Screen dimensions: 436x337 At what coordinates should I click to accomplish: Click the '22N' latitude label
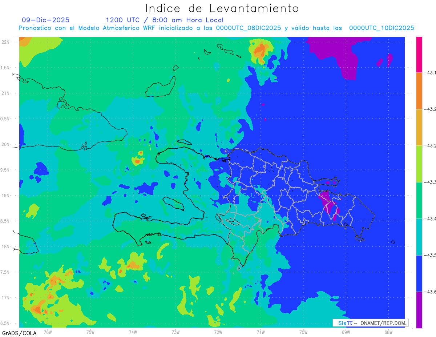pyautogui.click(x=5, y=42)
